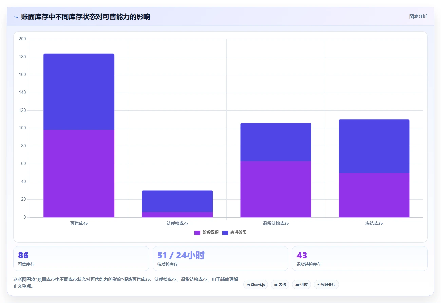Image resolution: width=441 pixels, height=303 pixels.
Task: Click the chart title 账面库存中不同库存状态对可售能力的影响
Action: [x=85, y=17]
